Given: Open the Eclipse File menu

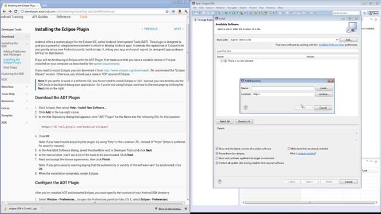Looking at the screenshot, I should tap(195, 8).
